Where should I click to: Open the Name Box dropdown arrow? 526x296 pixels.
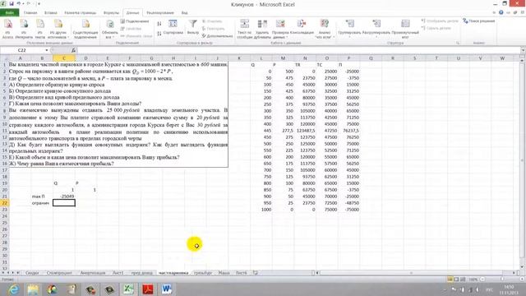(x=47, y=50)
